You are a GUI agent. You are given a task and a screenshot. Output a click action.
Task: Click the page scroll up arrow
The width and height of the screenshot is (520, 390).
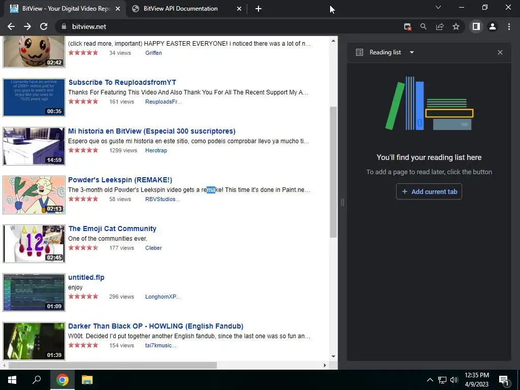(333, 41)
